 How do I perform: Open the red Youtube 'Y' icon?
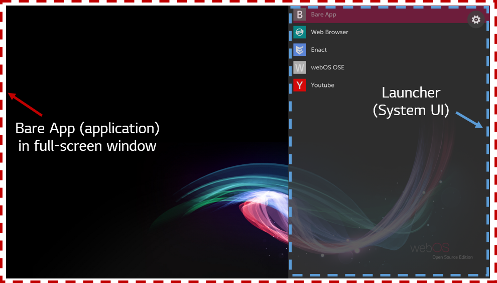300,85
